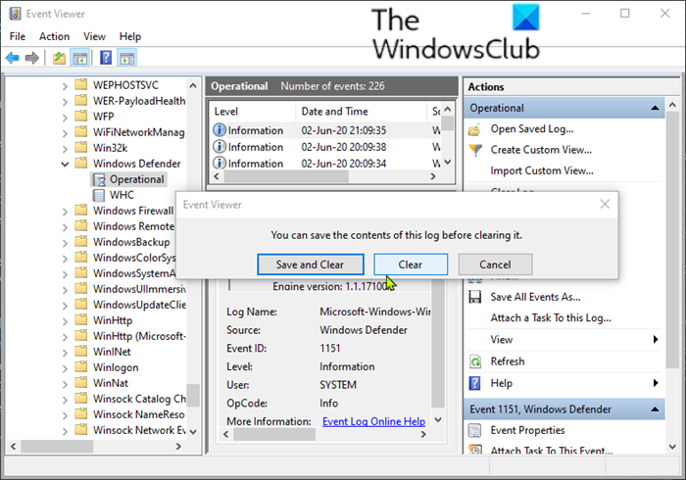The image size is (686, 480).
Task: Expand the Winlogon tree node
Action: click(x=65, y=368)
